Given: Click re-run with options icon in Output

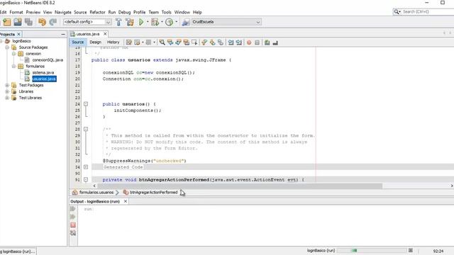Looking at the screenshot, I should click(x=73, y=217).
